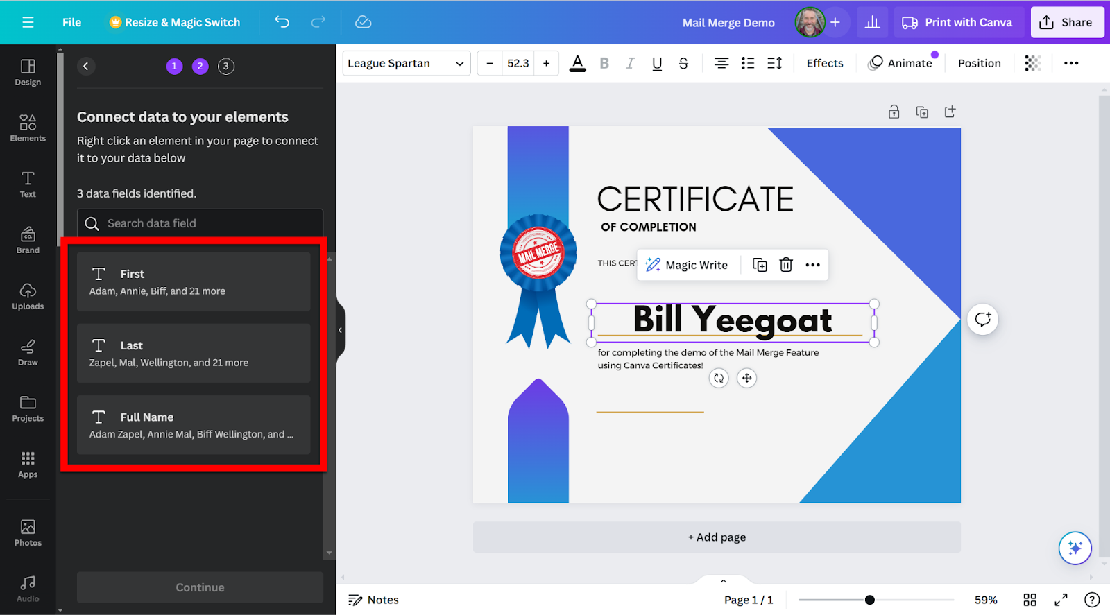Open the Position panel
The width and height of the screenshot is (1110, 615).
[979, 63]
